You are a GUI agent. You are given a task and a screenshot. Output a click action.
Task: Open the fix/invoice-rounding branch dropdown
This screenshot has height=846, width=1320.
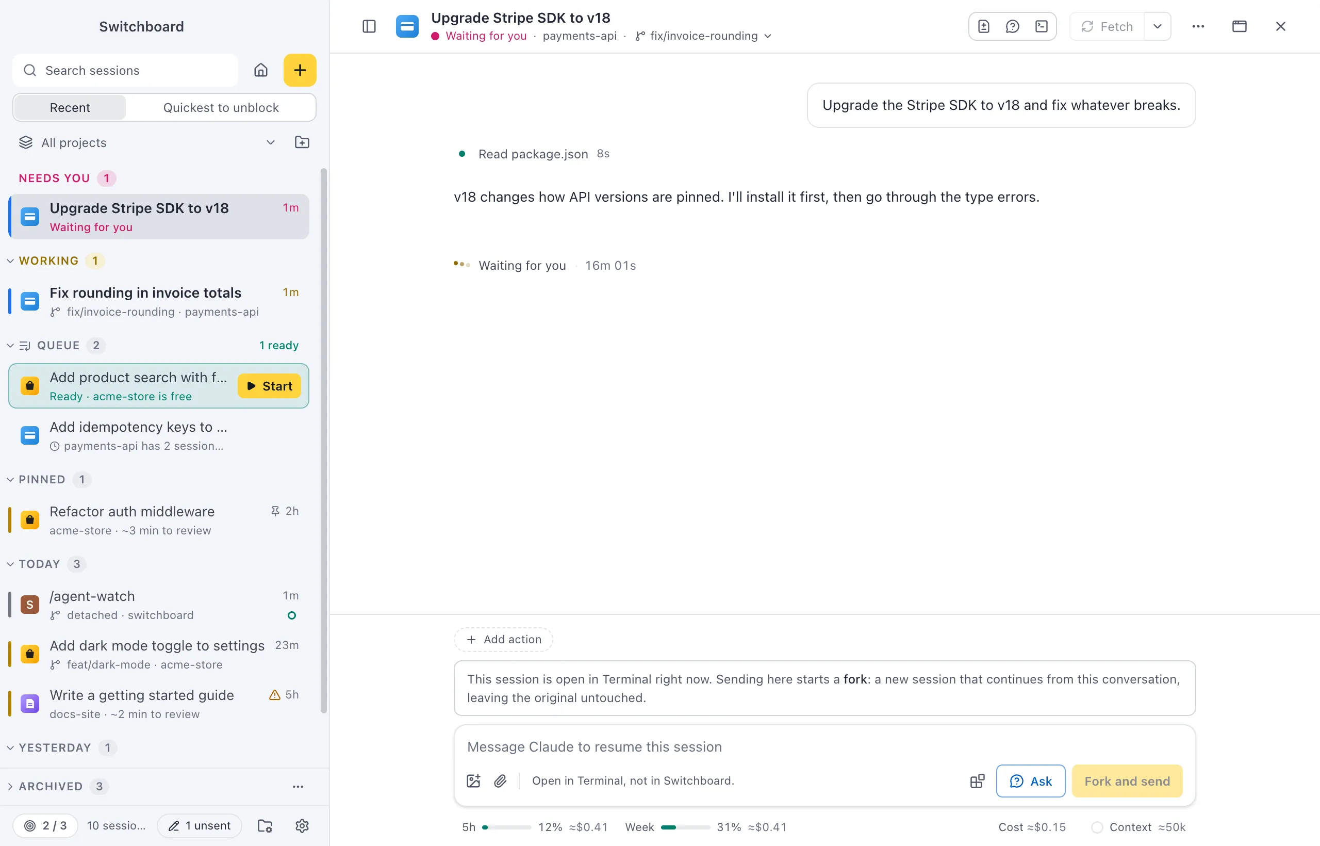704,36
